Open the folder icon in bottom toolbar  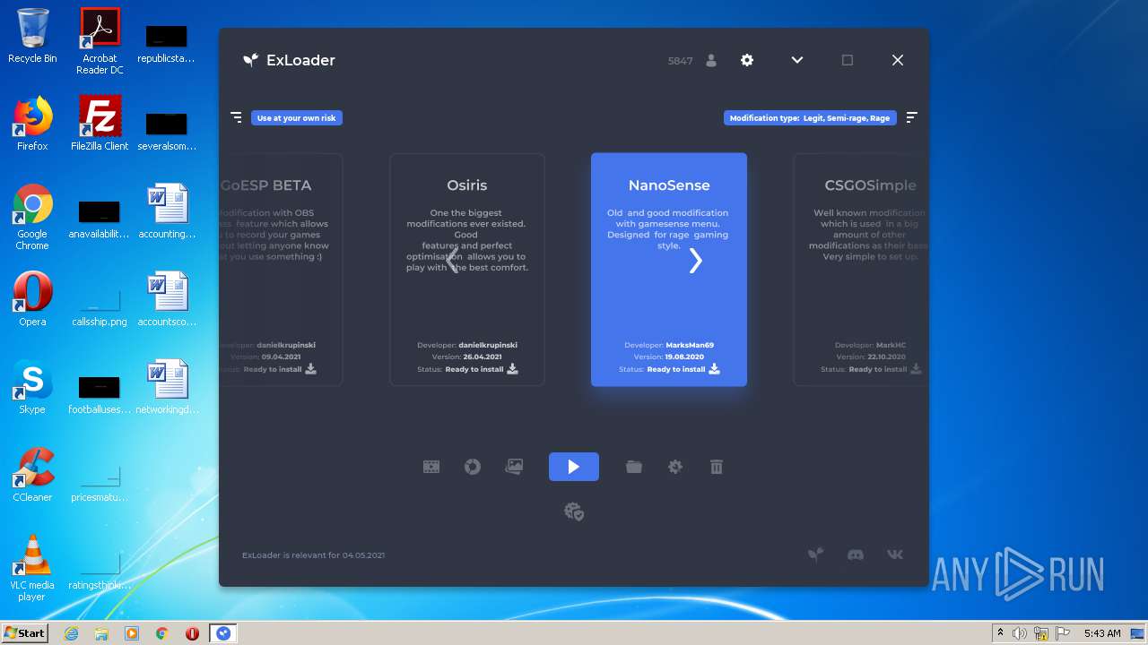coord(634,467)
